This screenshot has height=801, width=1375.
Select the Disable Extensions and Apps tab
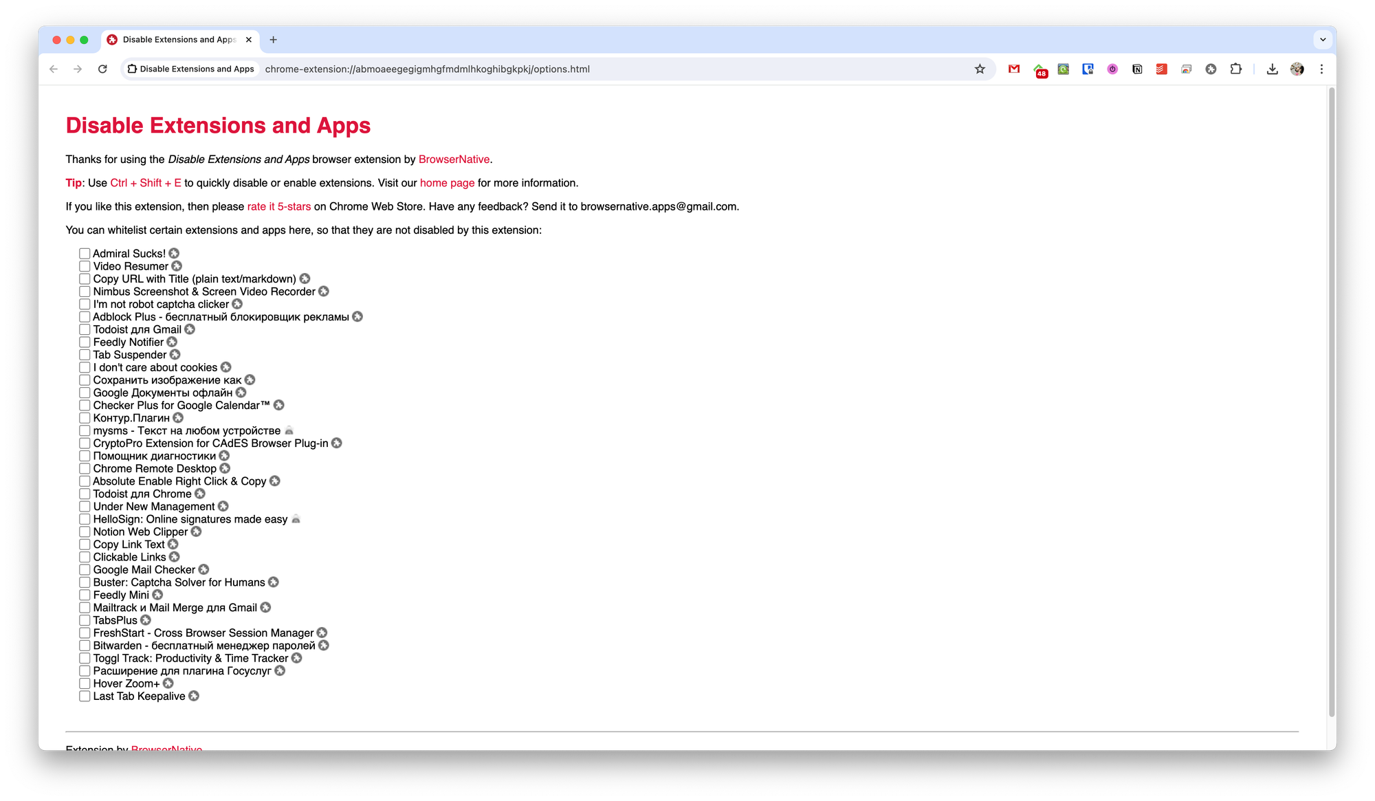179,40
